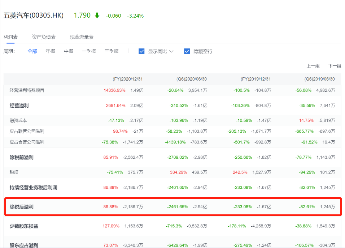Select the 经营溢利 row label
Viewport: 345px width, 248px height.
coord(19,106)
